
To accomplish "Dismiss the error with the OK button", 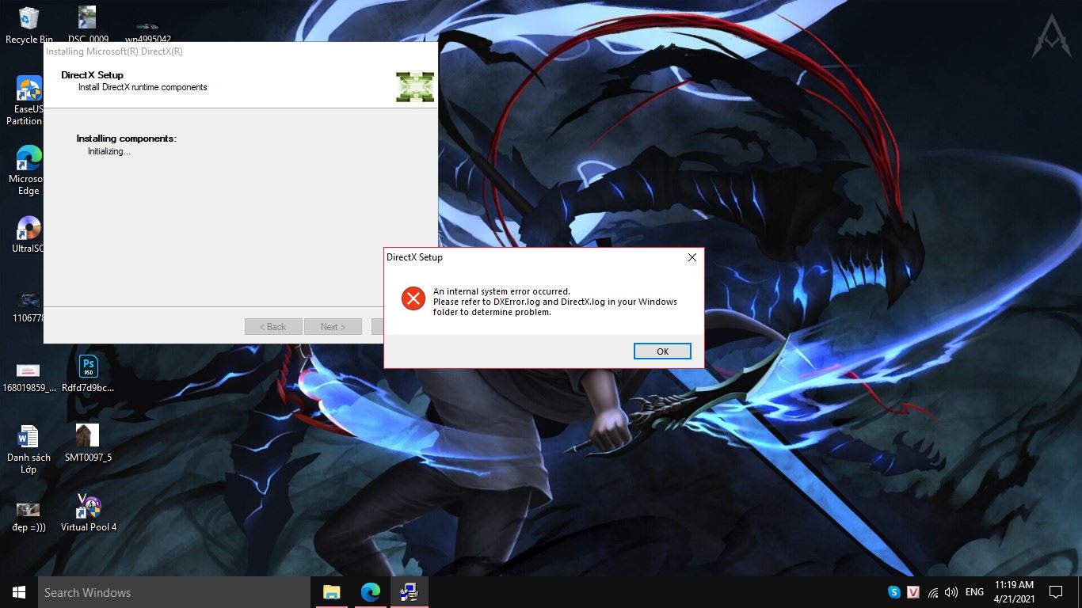I will (662, 351).
